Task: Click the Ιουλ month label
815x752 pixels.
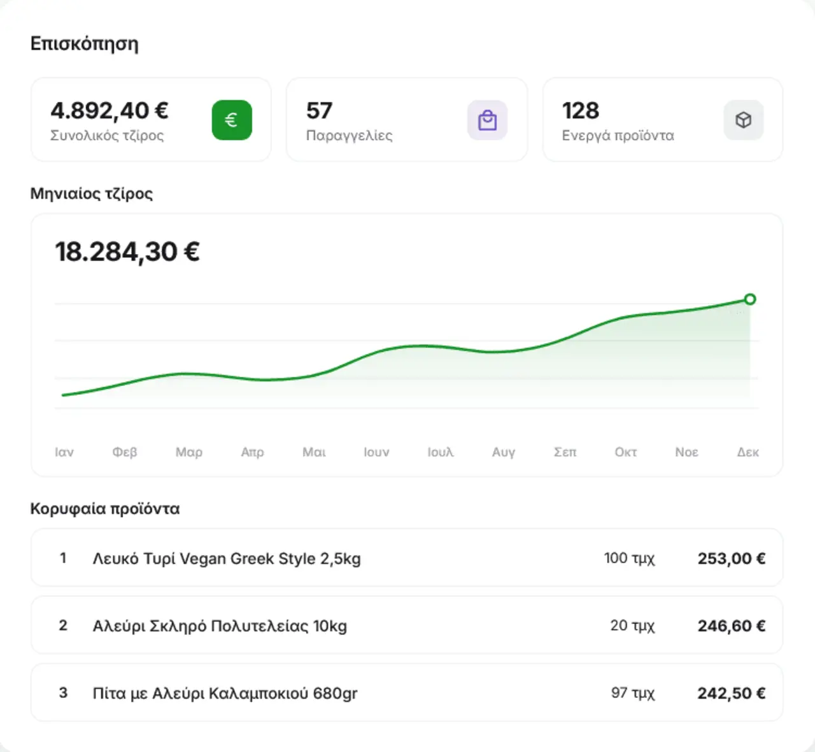Action: (441, 452)
